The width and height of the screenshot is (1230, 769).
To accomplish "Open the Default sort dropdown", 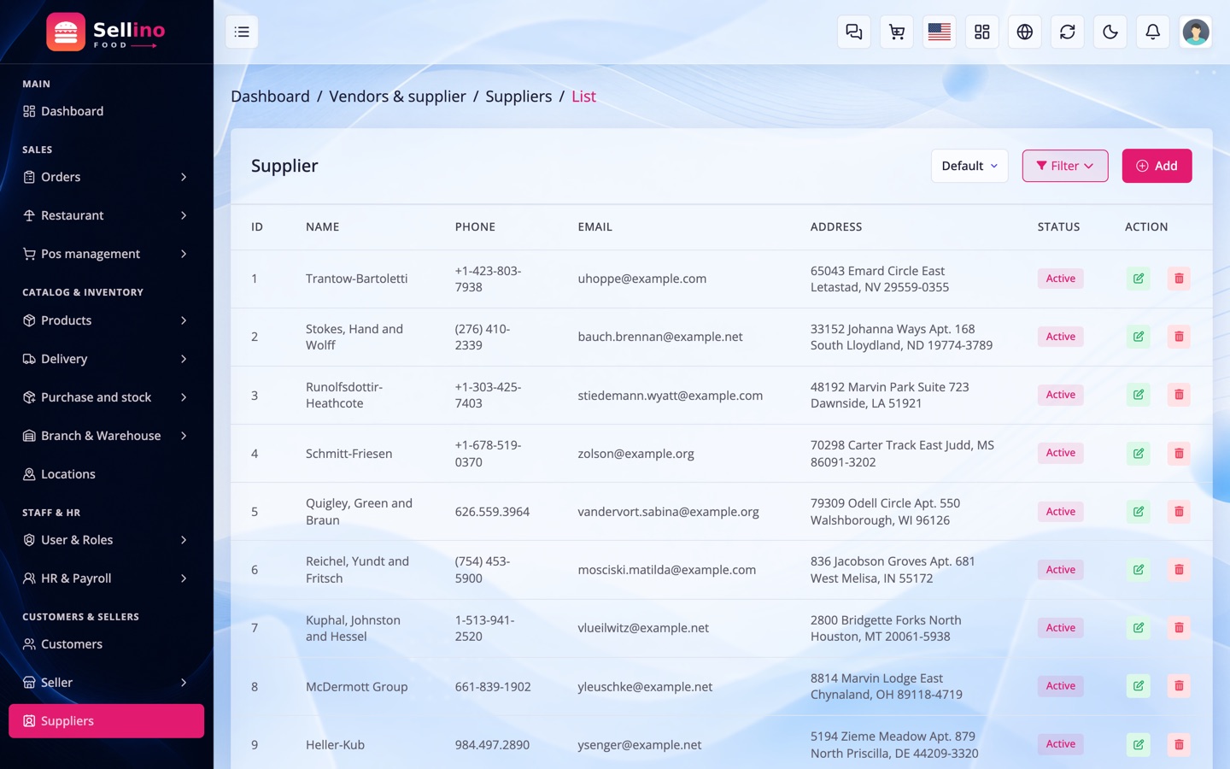I will [969, 166].
